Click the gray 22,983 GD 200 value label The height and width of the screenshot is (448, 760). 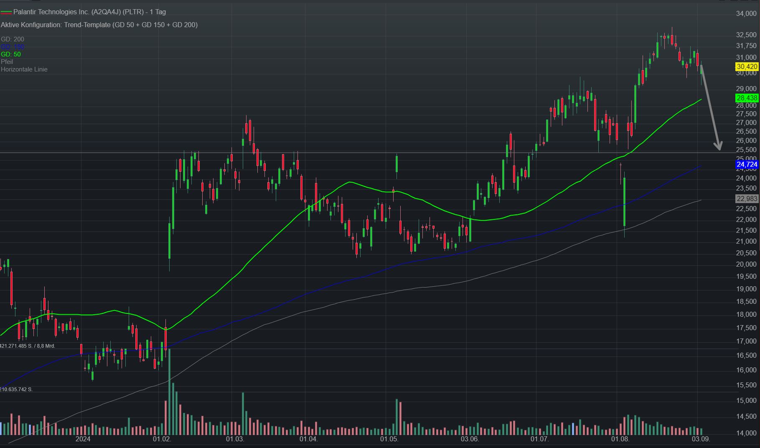click(x=747, y=199)
